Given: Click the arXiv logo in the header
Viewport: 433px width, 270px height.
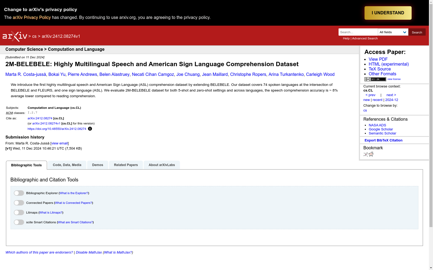Looking at the screenshot, I should [14, 36].
